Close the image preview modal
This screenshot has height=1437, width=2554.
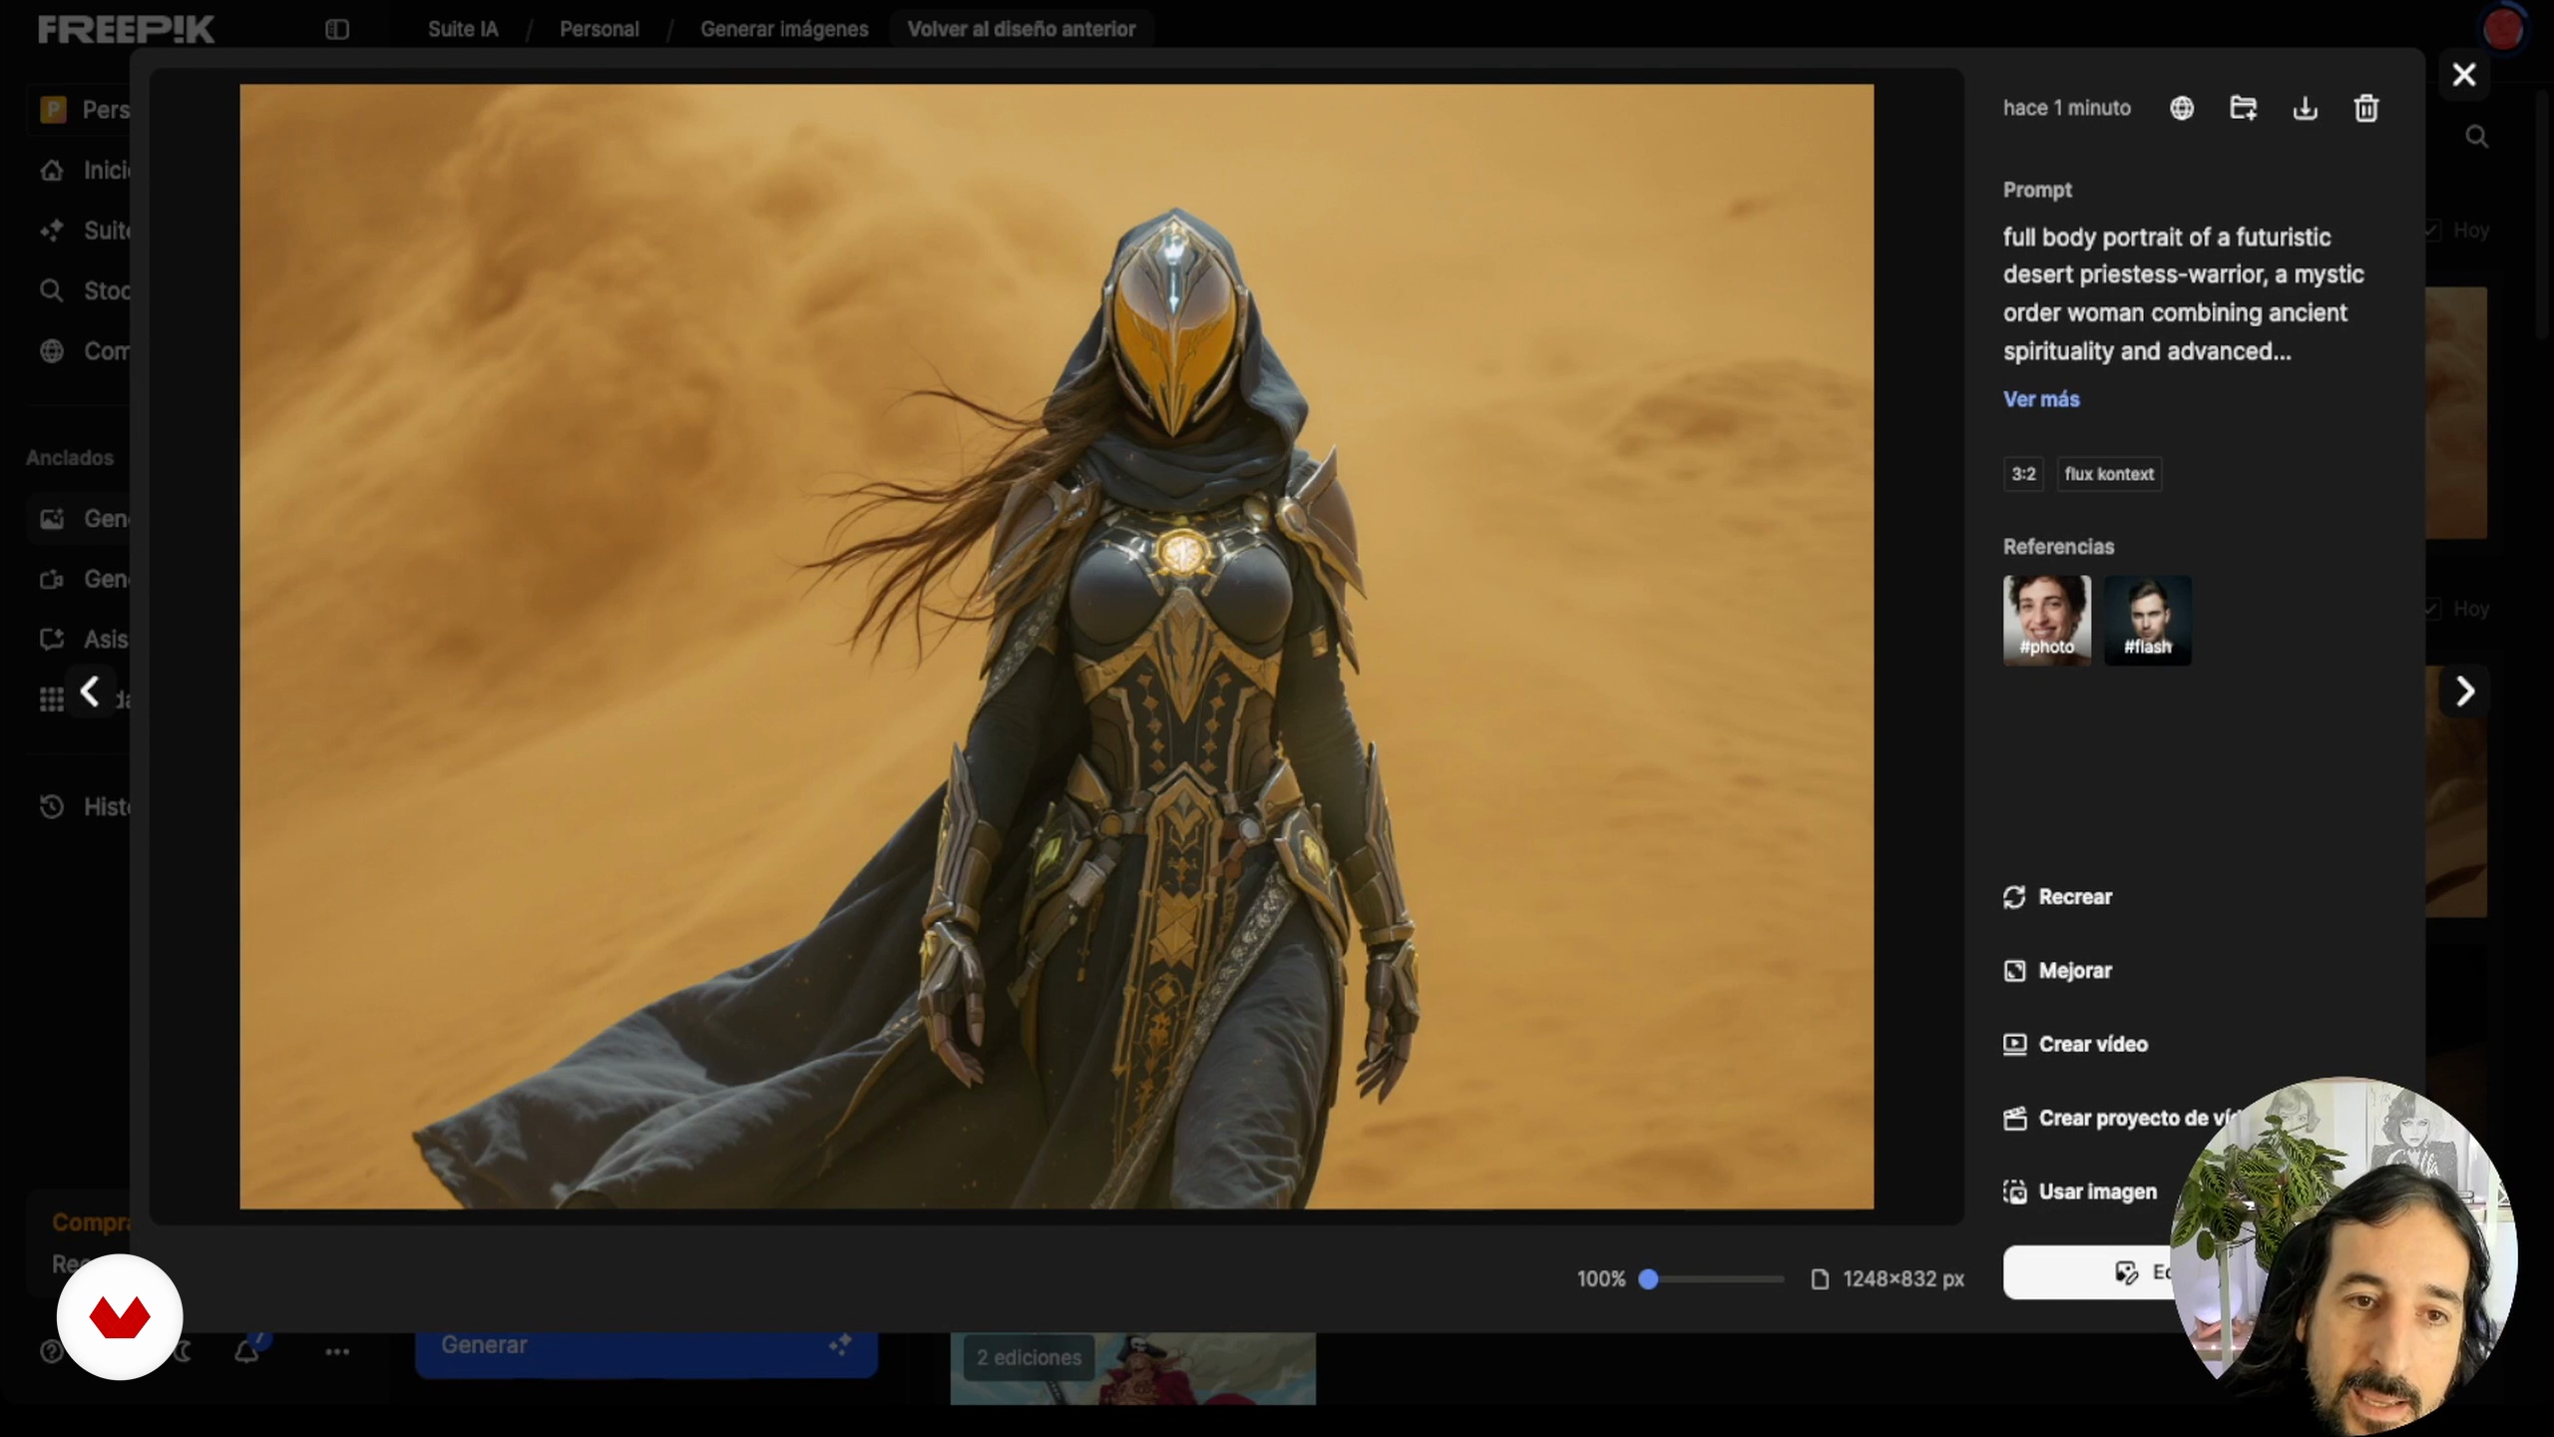click(x=2464, y=75)
